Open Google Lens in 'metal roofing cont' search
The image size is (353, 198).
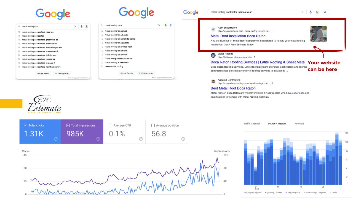click(x=87, y=26)
